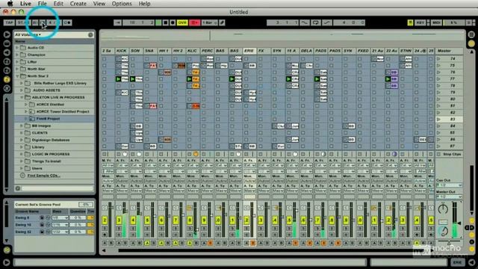Click the Find Sample CDs link
The width and height of the screenshot is (478, 269).
43,176
